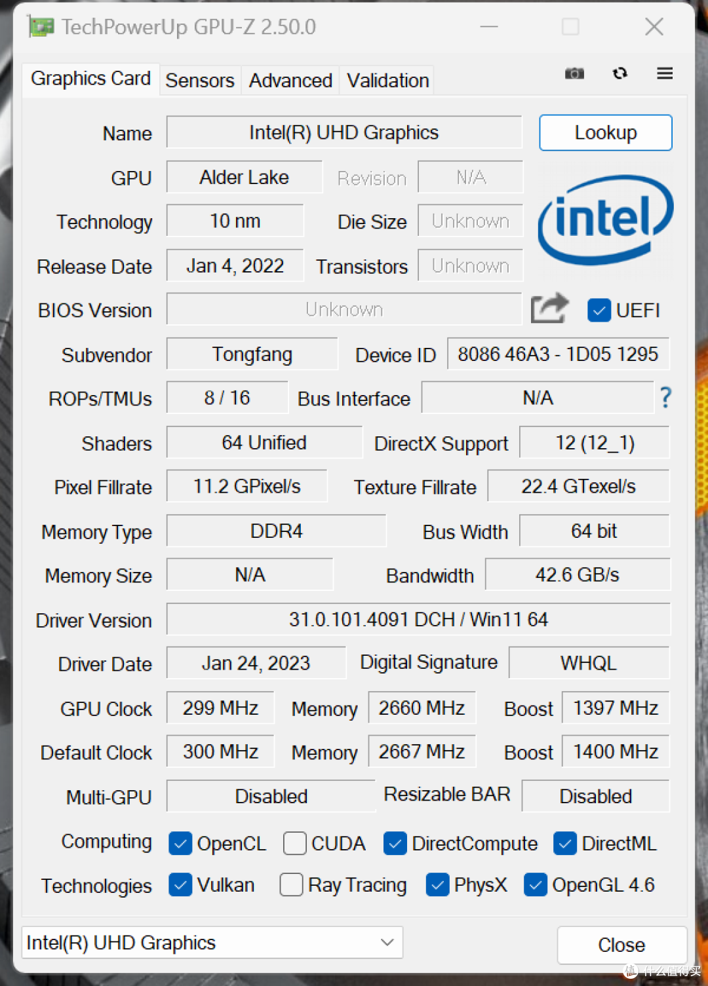Toggle the DirectML checkbox
The width and height of the screenshot is (708, 986).
(x=565, y=843)
